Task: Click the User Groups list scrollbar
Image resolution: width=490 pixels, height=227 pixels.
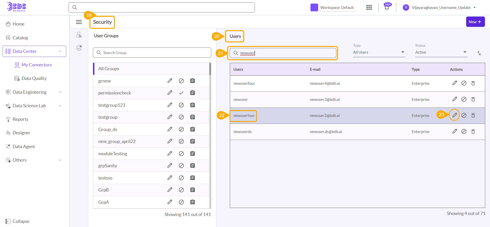Action: [x=210, y=69]
